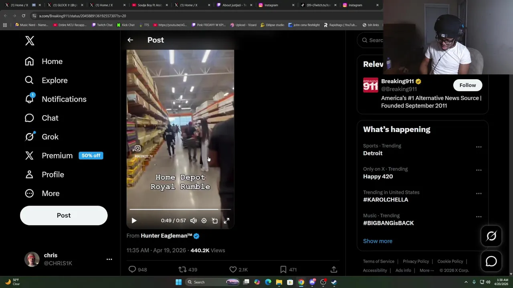
Task: Open Premium in the sidebar
Action: click(64, 156)
